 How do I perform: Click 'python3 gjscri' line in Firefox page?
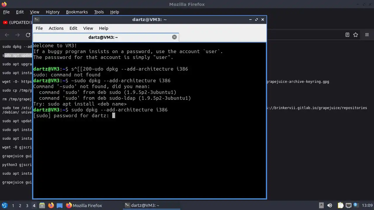[x=17, y=165]
